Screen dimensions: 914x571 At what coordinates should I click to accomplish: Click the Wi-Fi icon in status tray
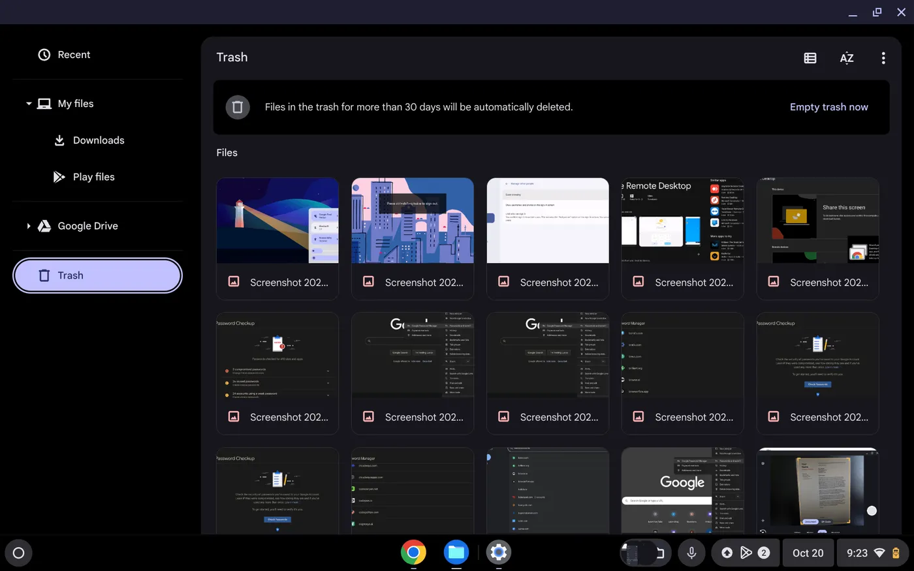click(x=879, y=553)
